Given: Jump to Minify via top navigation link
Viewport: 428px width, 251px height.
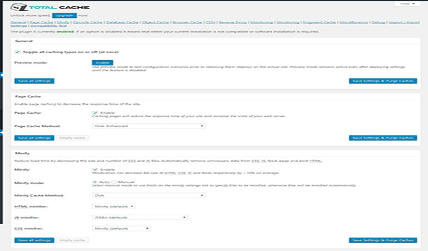Looking at the screenshot, I should click(63, 22).
